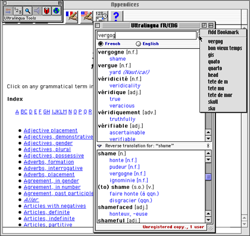Click the American flag writing icon
Screen dimensions: 250x236
tap(87, 17)
